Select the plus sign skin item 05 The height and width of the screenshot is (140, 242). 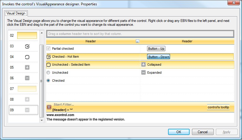click(27, 67)
